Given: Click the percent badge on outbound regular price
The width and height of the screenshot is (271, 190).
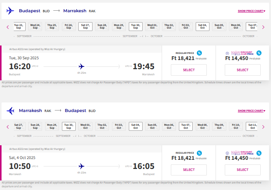Looking at the screenshot, I should (199, 53).
